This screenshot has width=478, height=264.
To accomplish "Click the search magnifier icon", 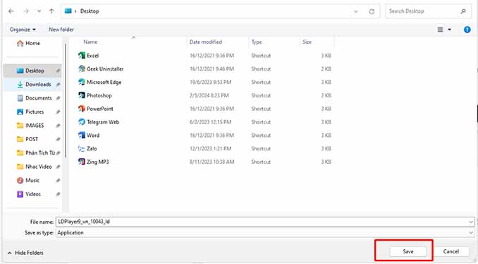I will pos(463,11).
